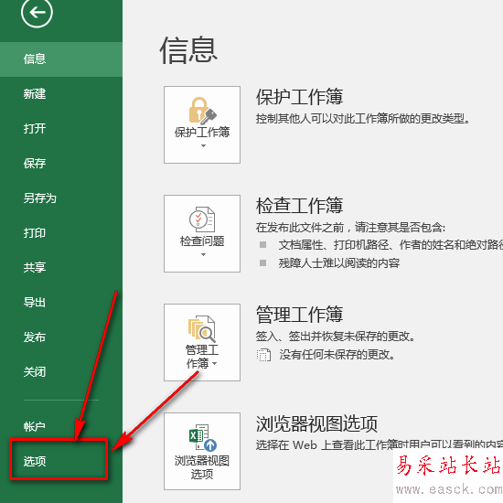Image resolution: width=503 pixels, height=503 pixels.
Task: Click the 检查问题 checklist document icon
Action: click(202, 219)
